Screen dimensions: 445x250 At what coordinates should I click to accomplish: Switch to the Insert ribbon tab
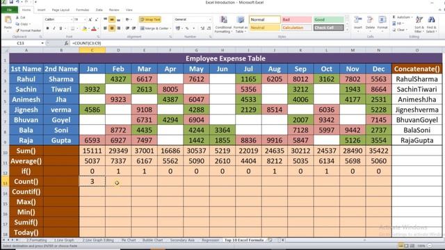click(x=41, y=10)
